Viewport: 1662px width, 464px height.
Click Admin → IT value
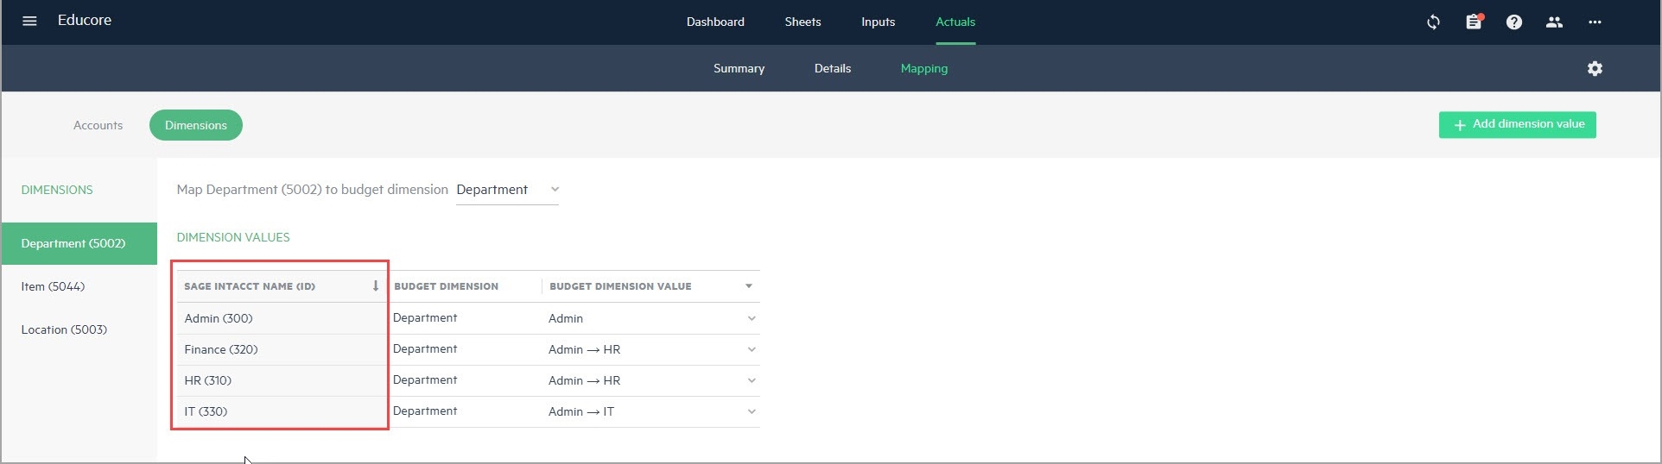[581, 411]
